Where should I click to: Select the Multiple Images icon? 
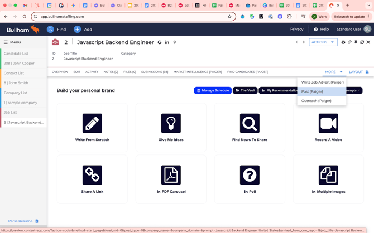[x=328, y=175]
